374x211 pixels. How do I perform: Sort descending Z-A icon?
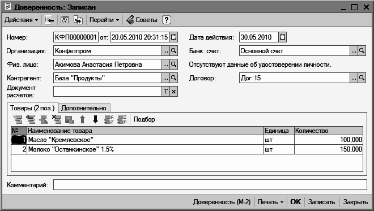click(x=122, y=119)
